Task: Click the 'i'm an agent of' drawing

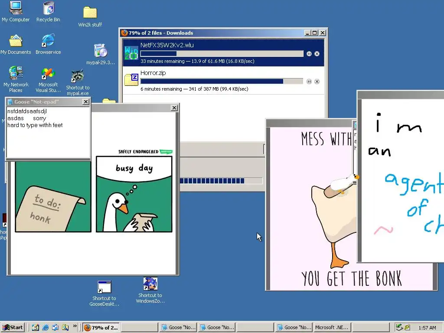Action: pos(403,181)
